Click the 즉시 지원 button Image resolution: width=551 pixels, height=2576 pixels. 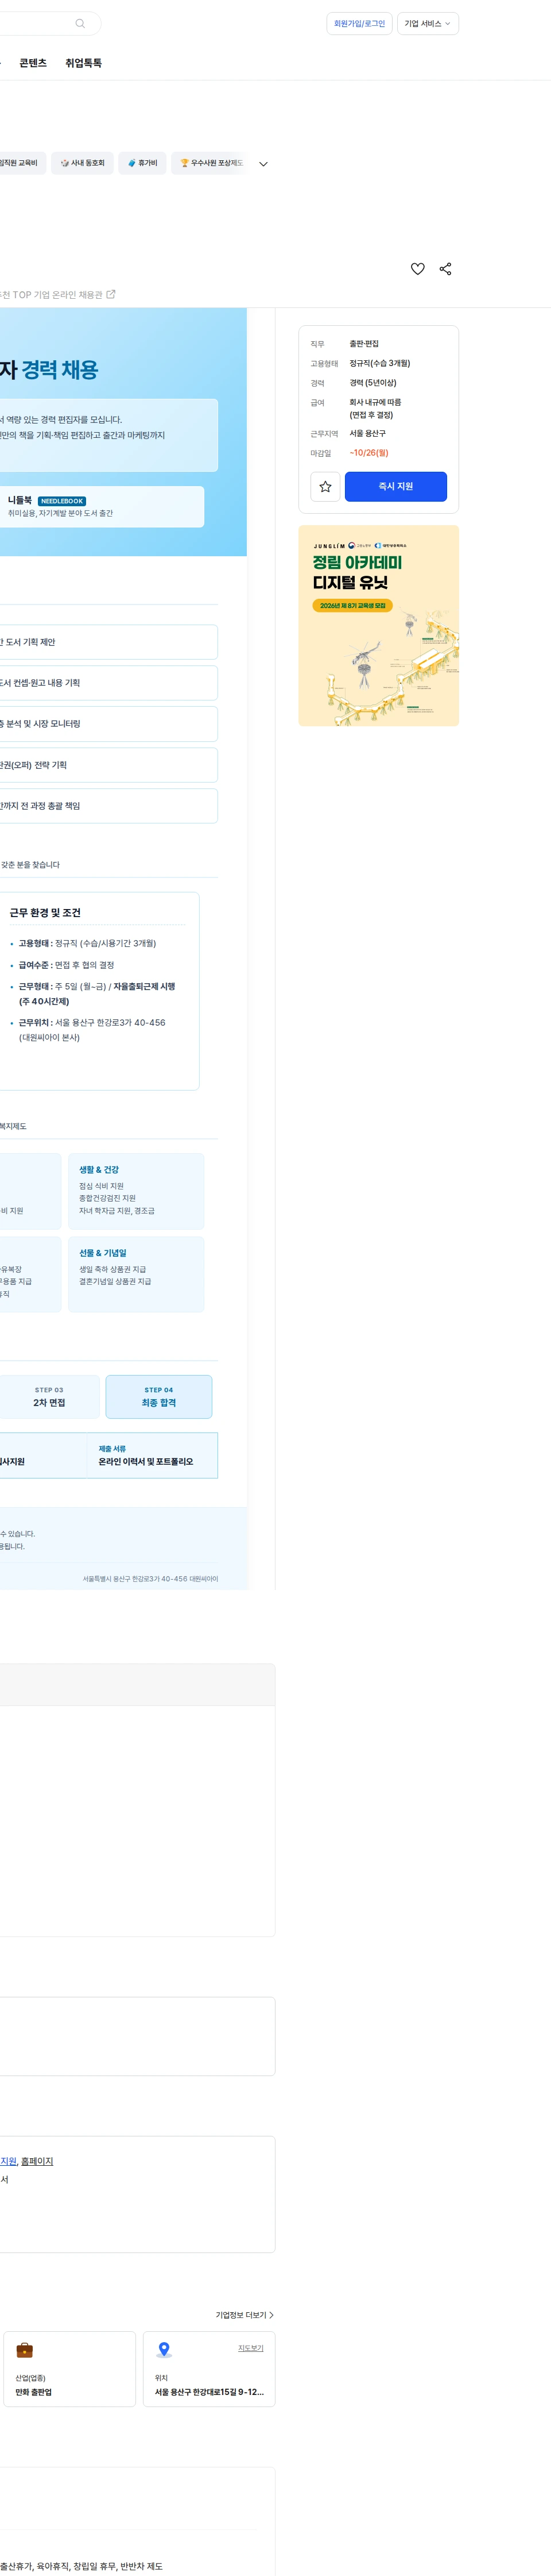click(395, 486)
